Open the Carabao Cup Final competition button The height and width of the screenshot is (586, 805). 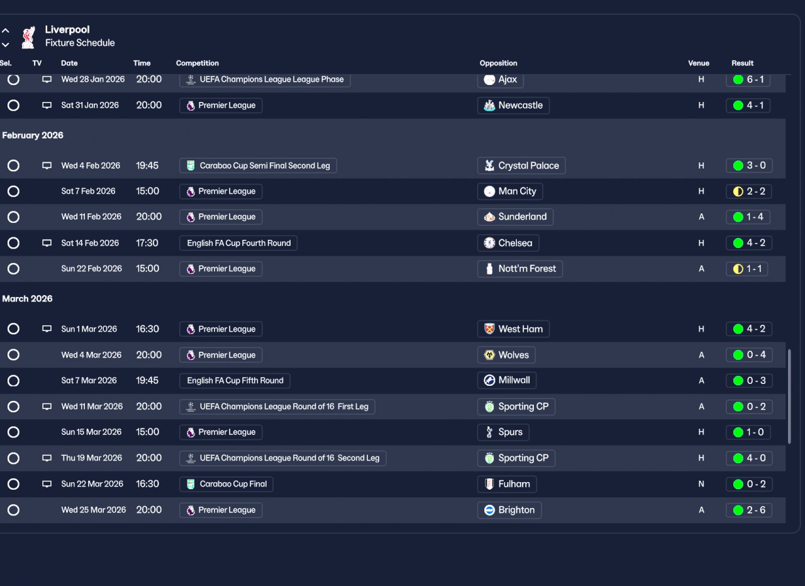click(226, 484)
